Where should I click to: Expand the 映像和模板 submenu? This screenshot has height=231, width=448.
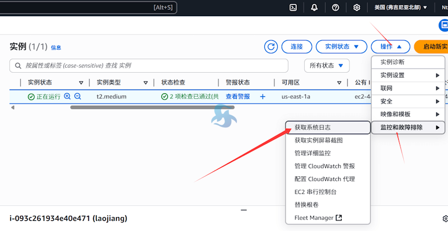pyautogui.click(x=408, y=114)
